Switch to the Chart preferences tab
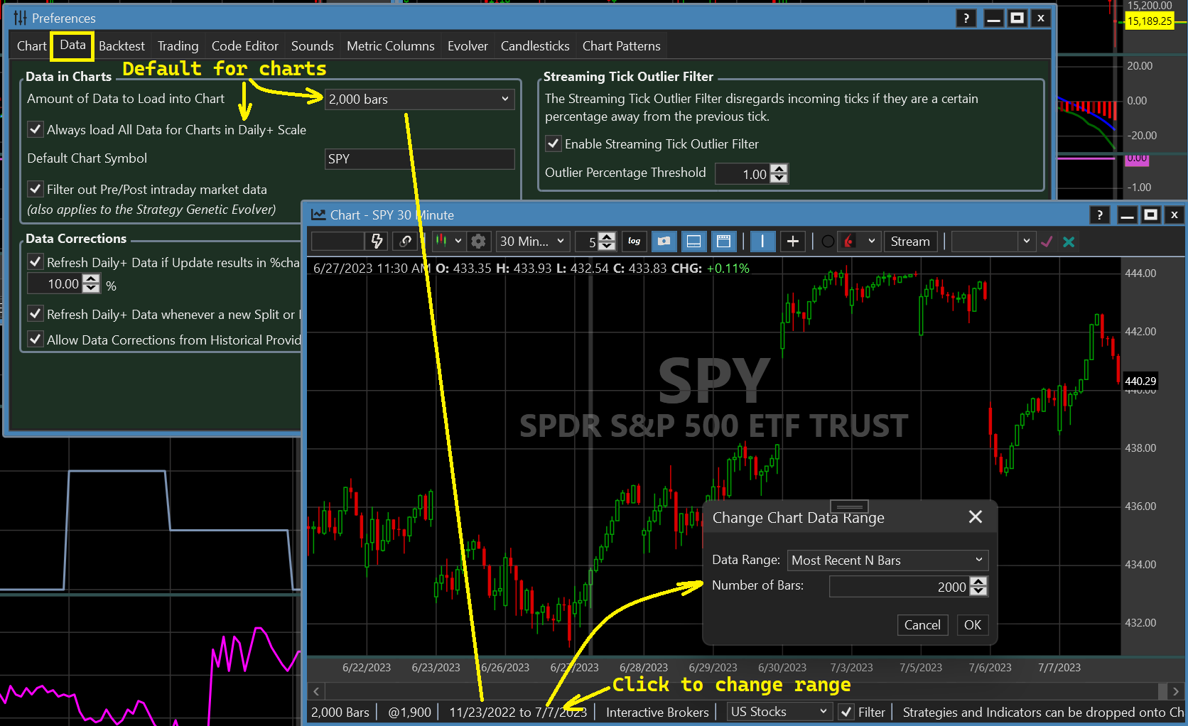The image size is (1188, 726). [32, 46]
